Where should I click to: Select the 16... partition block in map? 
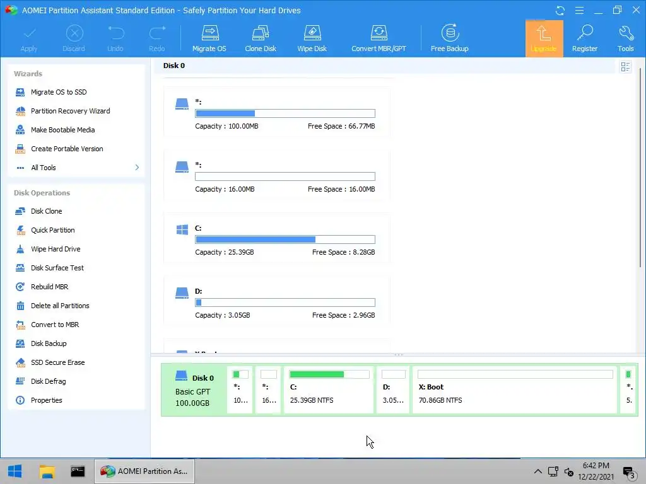[269, 389]
